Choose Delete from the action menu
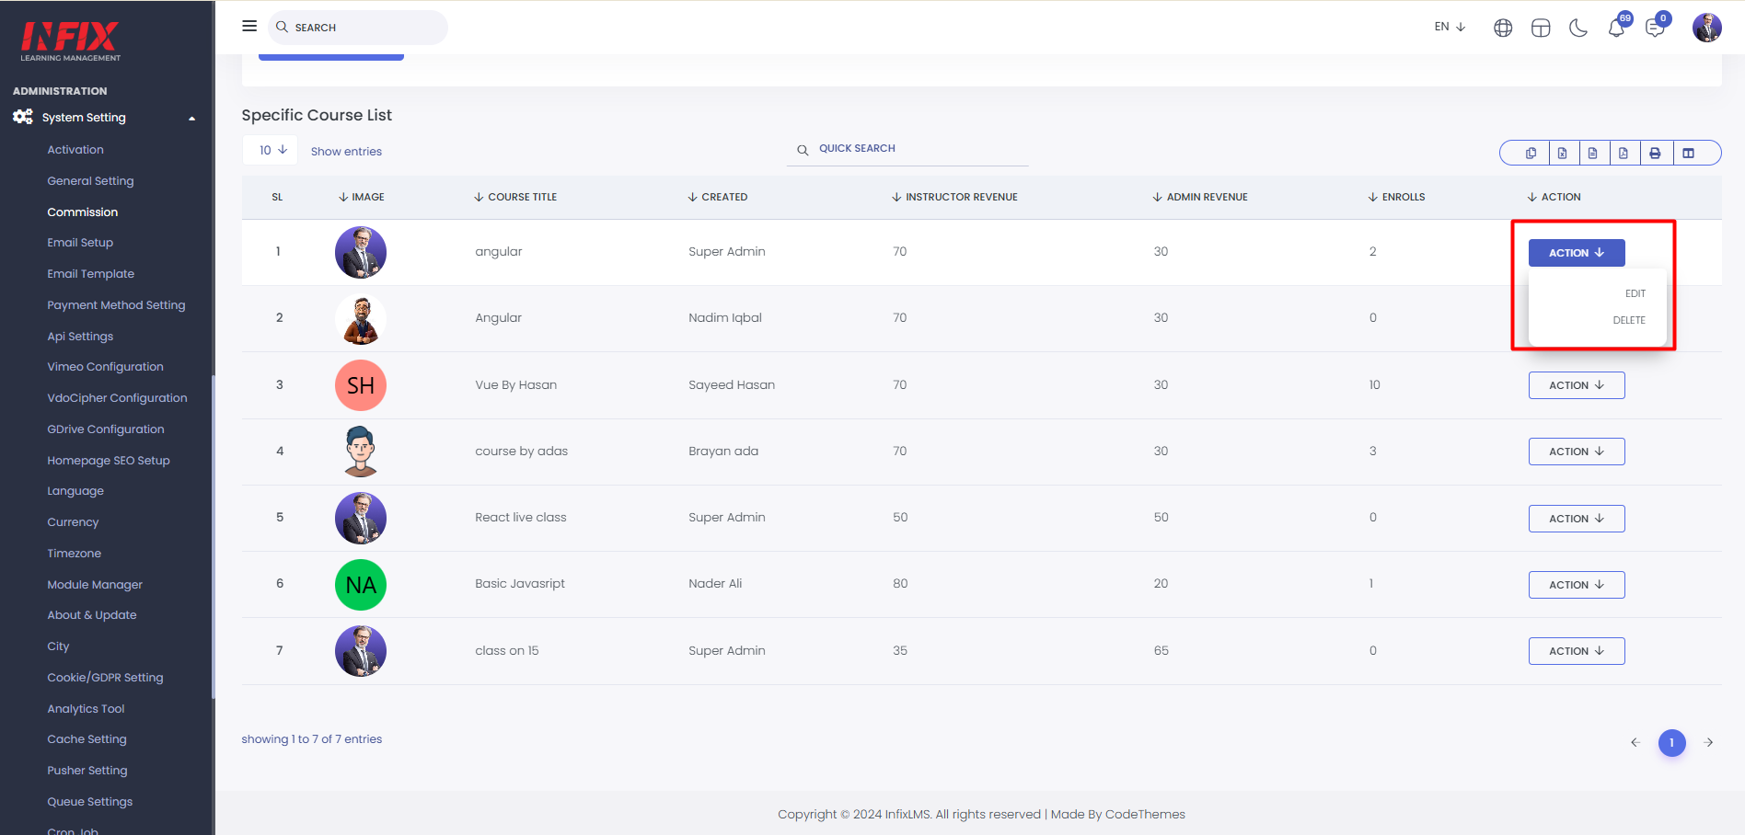Screen dimensions: 1745x835 pyautogui.click(x=1629, y=320)
